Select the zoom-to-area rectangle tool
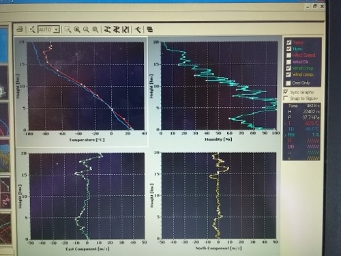The image size is (341, 256). click(68, 29)
